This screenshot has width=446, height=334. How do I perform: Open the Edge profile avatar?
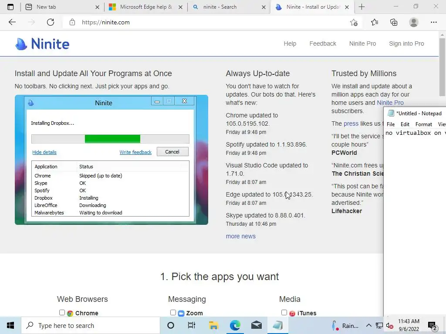click(414, 22)
